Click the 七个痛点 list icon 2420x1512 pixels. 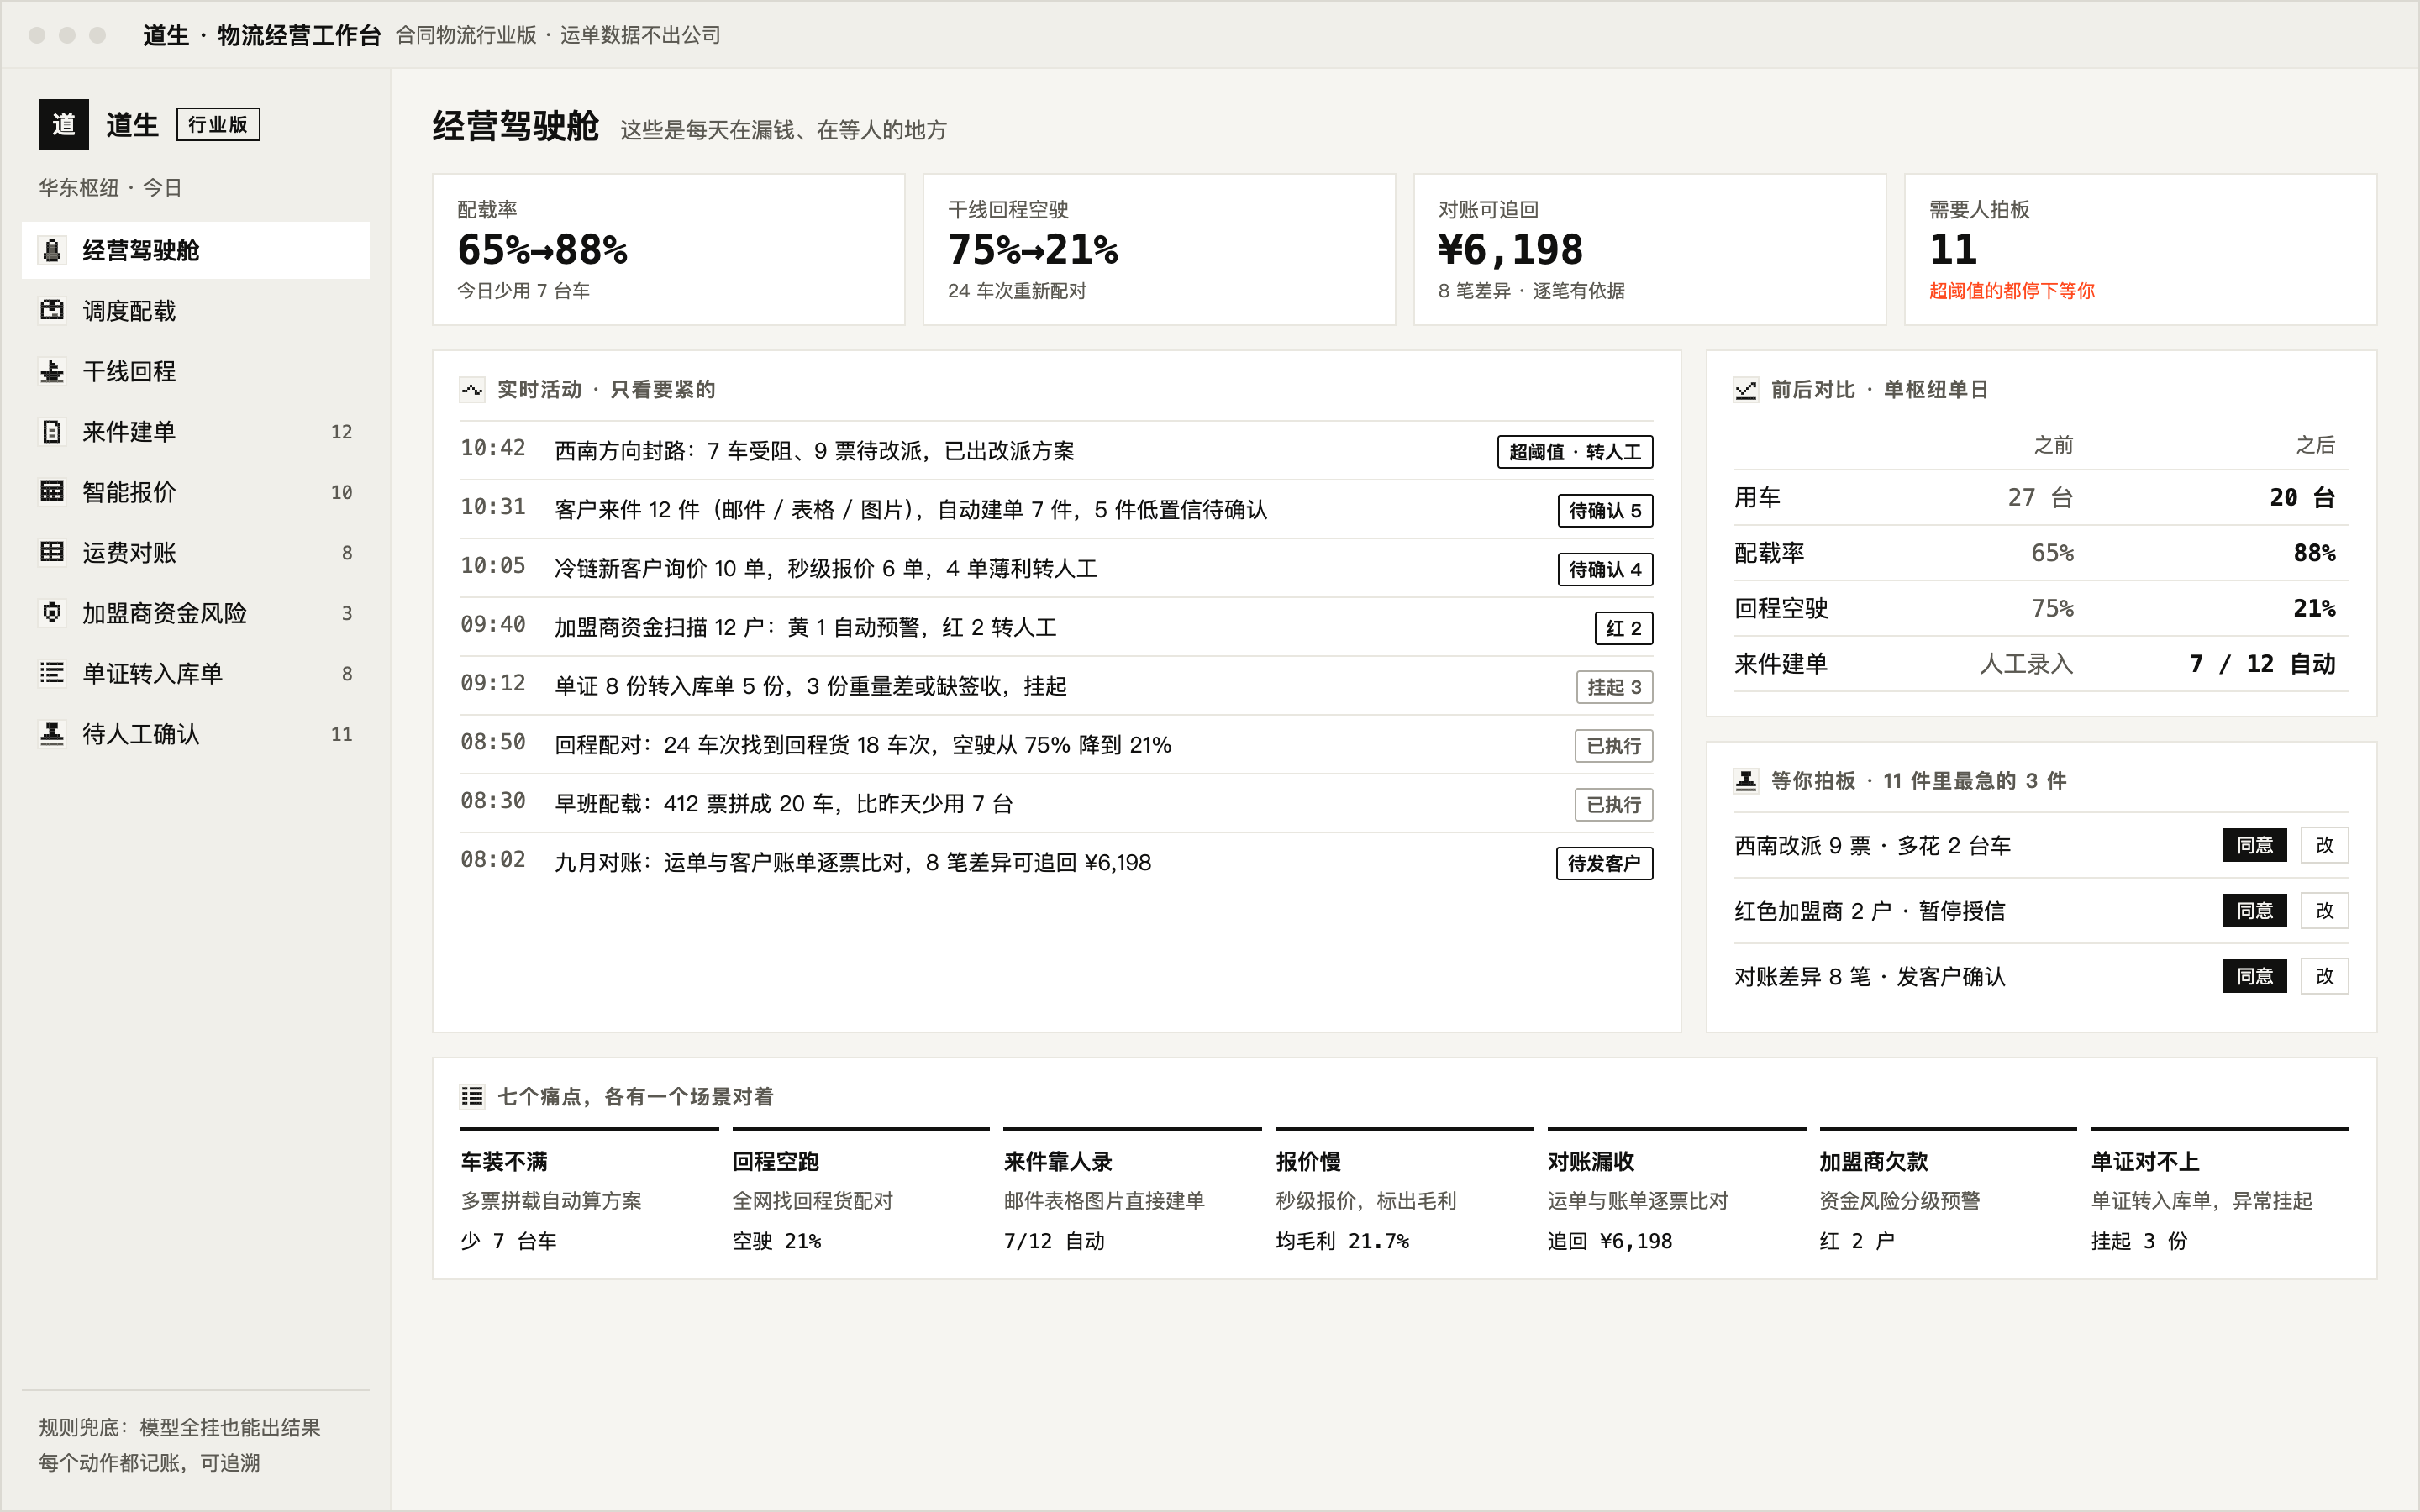(472, 1096)
